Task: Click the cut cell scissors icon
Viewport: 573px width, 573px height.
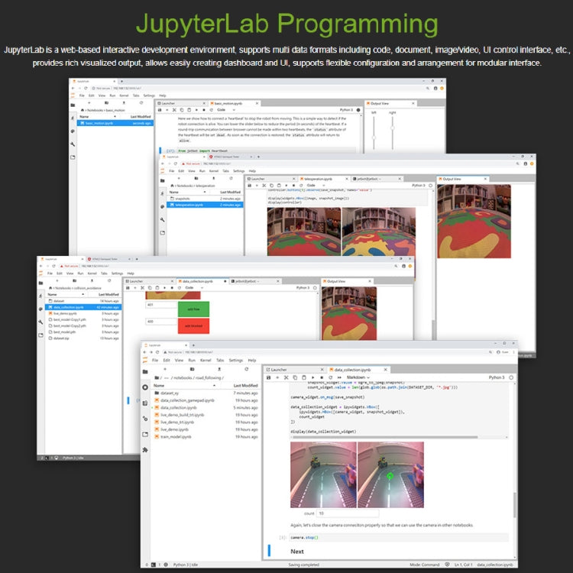Action: point(285,377)
